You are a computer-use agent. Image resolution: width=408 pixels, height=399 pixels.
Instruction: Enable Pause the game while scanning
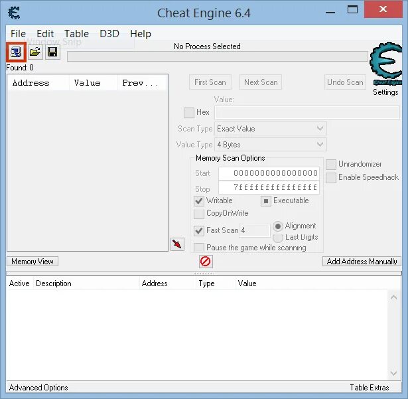coord(199,248)
